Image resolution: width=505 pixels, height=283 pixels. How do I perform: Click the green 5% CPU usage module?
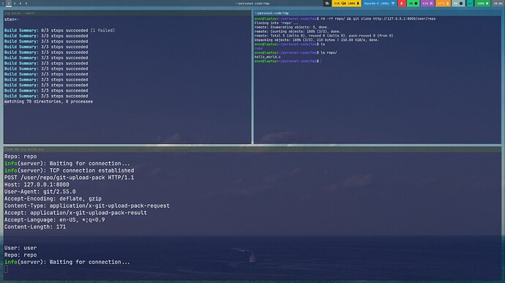coord(413,3)
